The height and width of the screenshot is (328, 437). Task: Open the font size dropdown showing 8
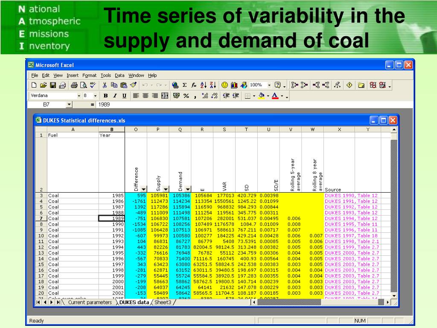point(95,96)
